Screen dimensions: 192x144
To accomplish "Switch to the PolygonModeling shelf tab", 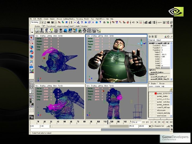I will tap(62, 26).
